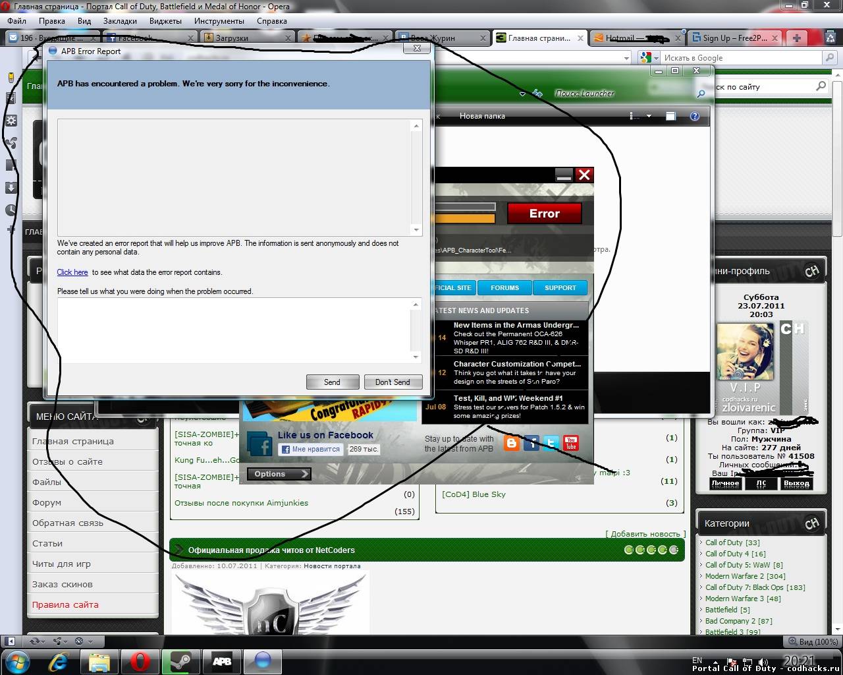Open the 'Click here' error report data link

[x=72, y=272]
